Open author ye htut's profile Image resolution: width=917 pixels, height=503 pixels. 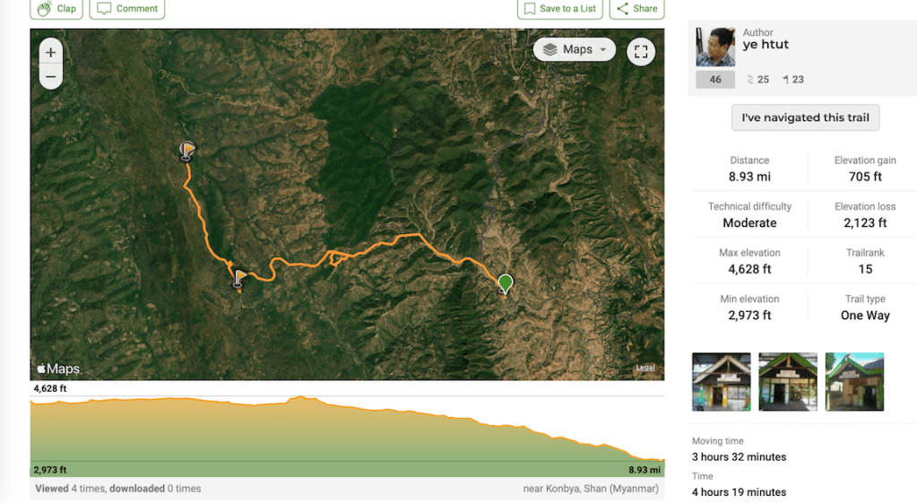tap(766, 45)
